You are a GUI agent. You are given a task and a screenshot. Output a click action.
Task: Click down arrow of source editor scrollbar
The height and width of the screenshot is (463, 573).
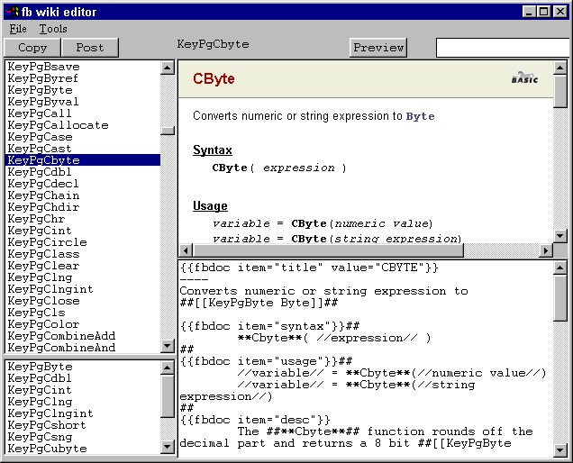(560, 450)
